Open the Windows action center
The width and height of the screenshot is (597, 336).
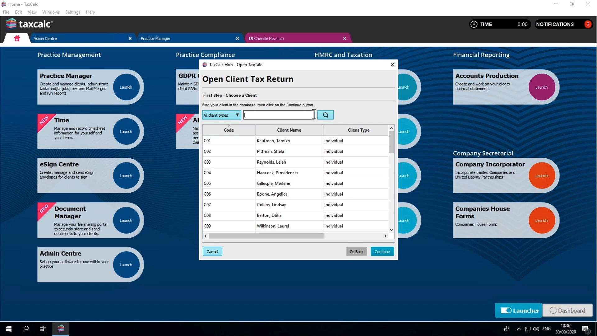click(585, 329)
